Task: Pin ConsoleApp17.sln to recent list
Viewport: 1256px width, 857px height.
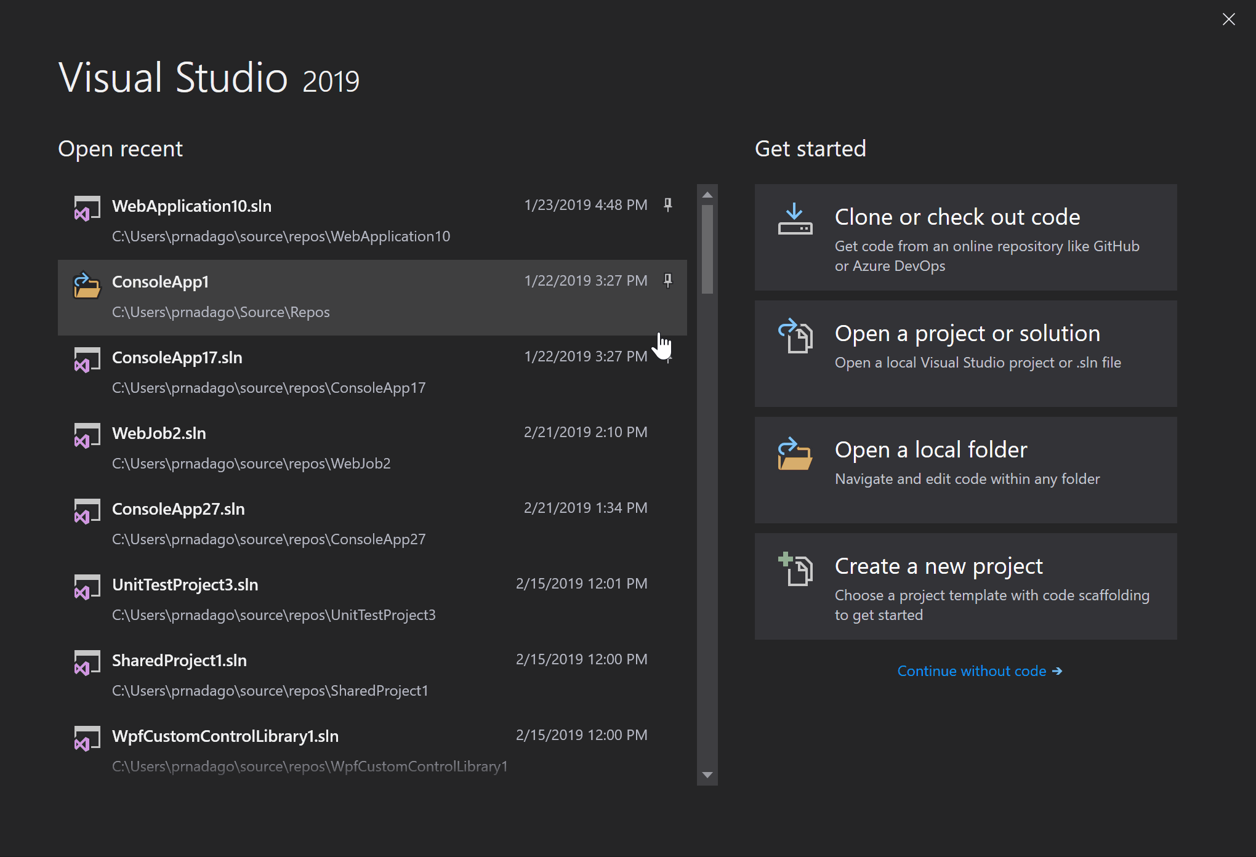Action: tap(667, 357)
